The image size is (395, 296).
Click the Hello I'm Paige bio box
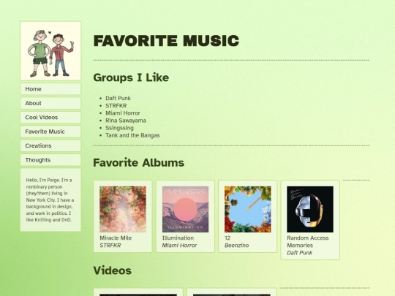point(50,200)
